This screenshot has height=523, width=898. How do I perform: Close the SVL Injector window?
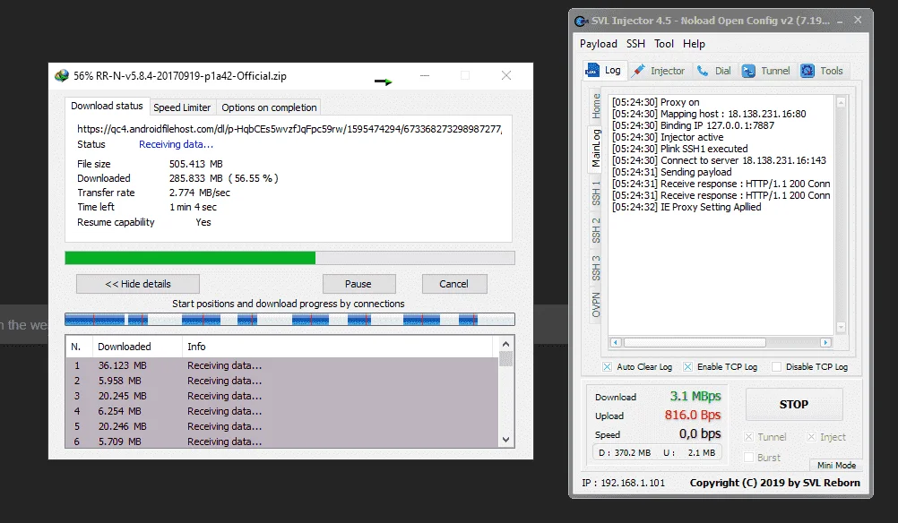858,20
